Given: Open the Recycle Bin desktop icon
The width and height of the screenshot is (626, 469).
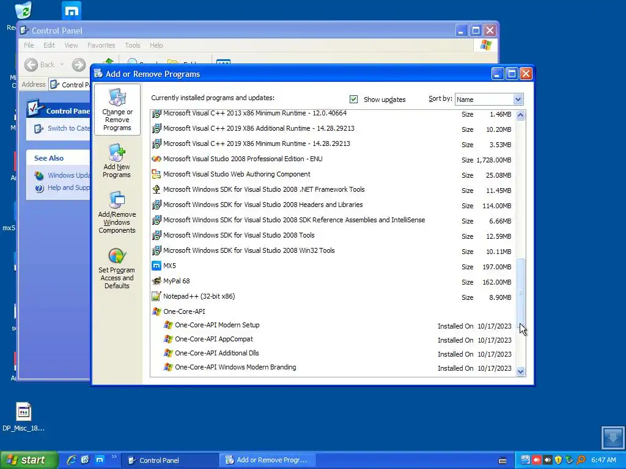Looking at the screenshot, I should coord(23,10).
